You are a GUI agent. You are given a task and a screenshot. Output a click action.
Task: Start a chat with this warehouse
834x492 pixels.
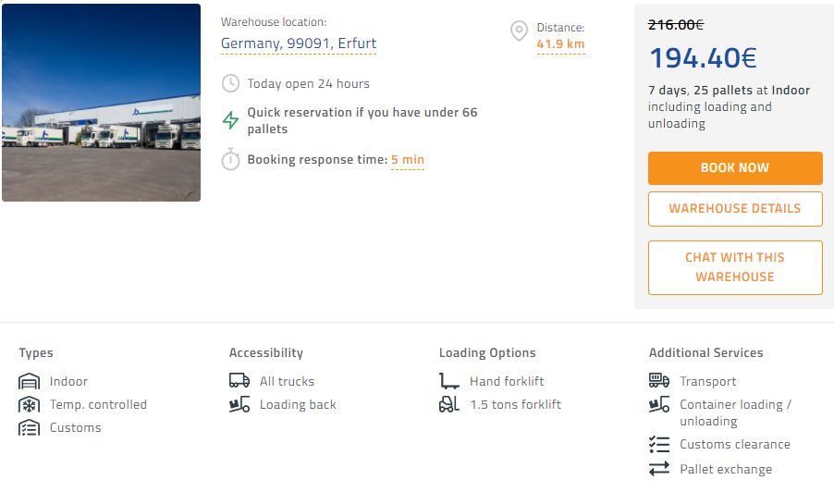735,267
